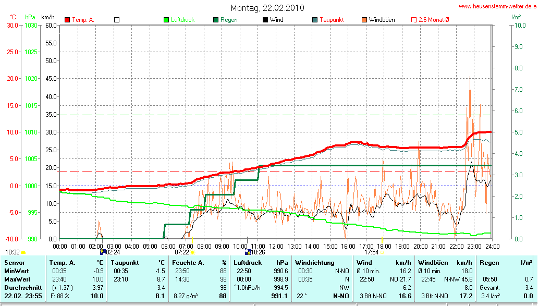Screen dimensions: 539x306
Task: Select the Windrichtung column header
Action: pyautogui.click(x=315, y=262)
